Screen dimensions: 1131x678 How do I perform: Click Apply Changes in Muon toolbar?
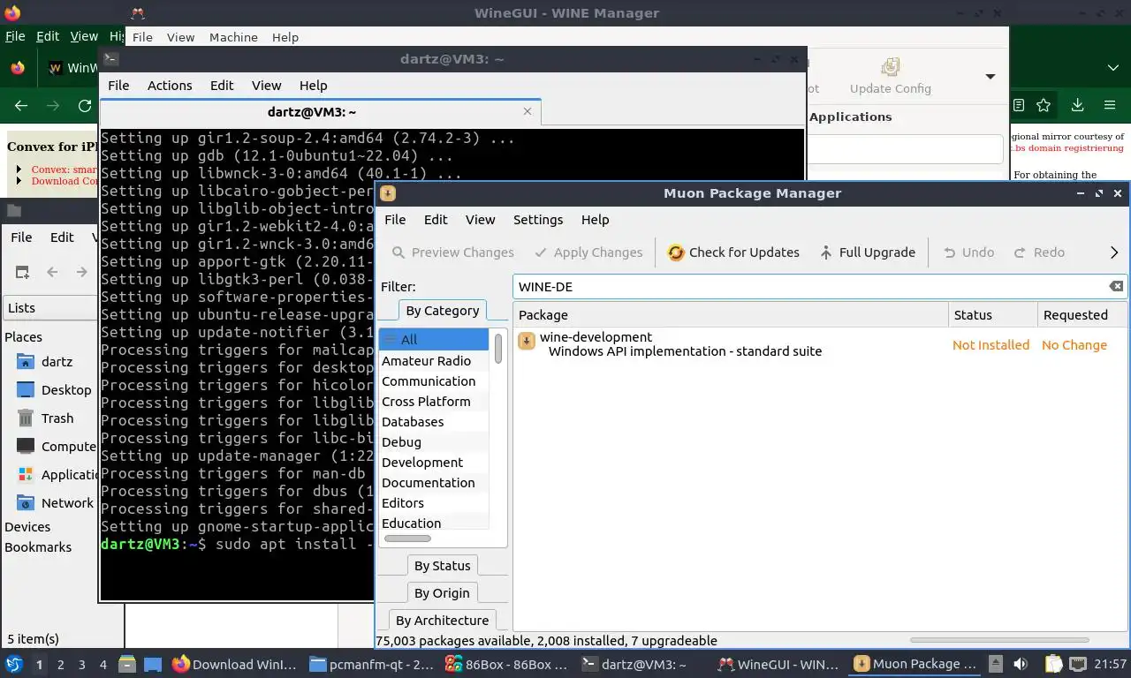pos(588,252)
